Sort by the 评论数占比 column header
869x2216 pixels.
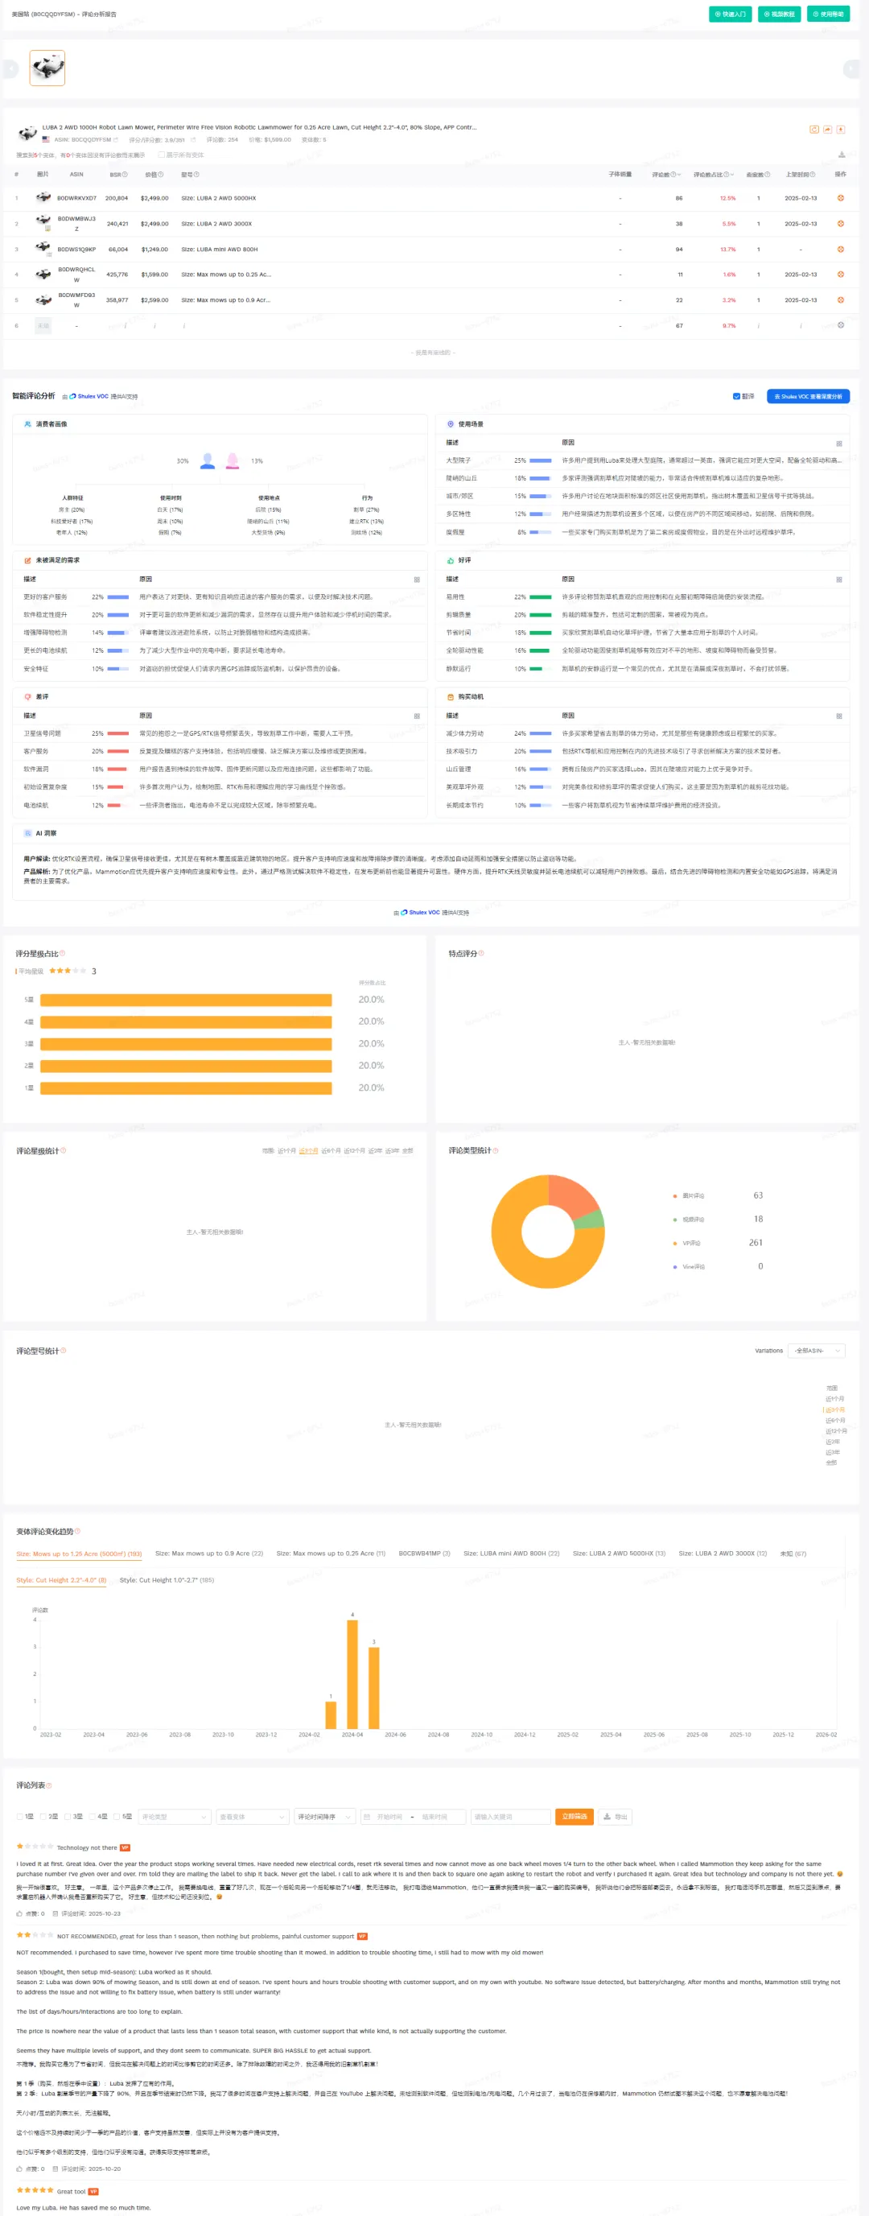tap(714, 175)
